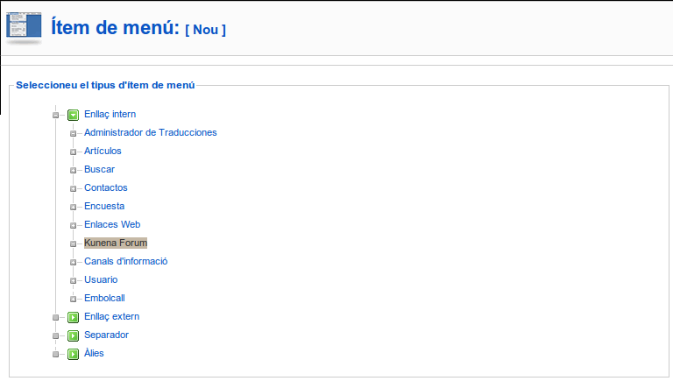
Task: Open Canals d'informació item type
Action: point(125,262)
